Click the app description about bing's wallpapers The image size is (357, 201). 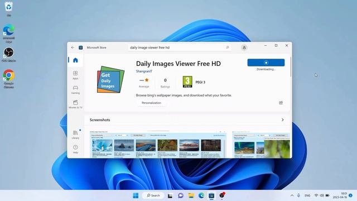tap(184, 95)
